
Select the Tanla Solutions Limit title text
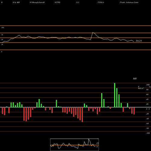point(129,2)
